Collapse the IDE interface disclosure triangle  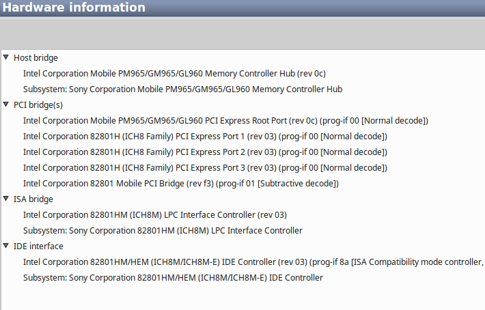click(6, 246)
